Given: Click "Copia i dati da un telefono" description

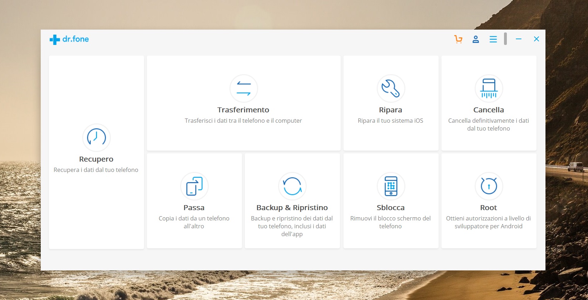Looking at the screenshot, I should pyautogui.click(x=194, y=222).
